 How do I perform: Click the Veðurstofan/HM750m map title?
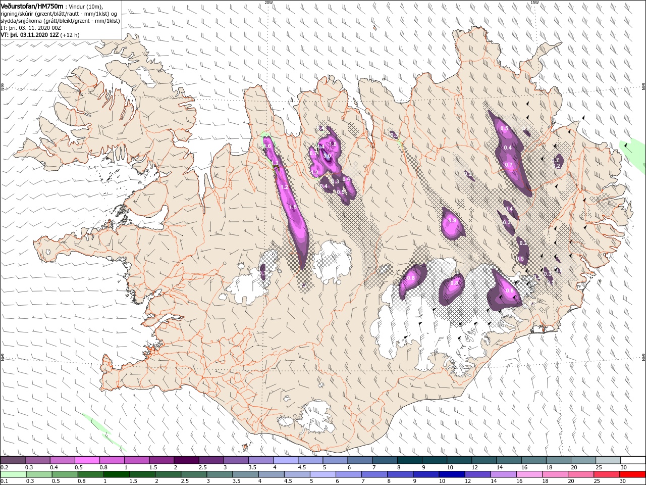click(x=32, y=6)
